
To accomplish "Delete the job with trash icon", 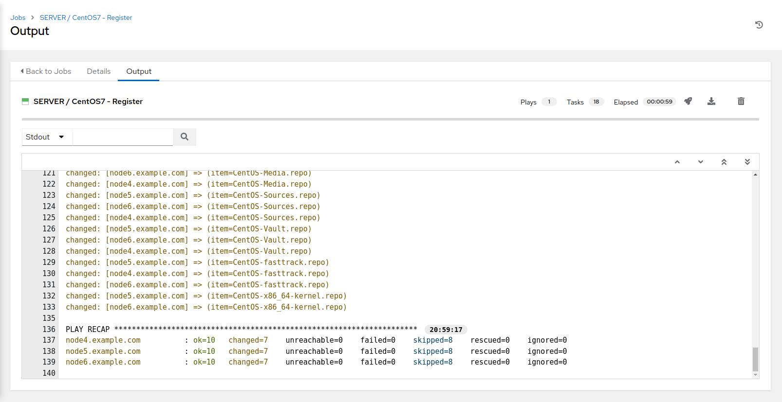I will tap(741, 101).
